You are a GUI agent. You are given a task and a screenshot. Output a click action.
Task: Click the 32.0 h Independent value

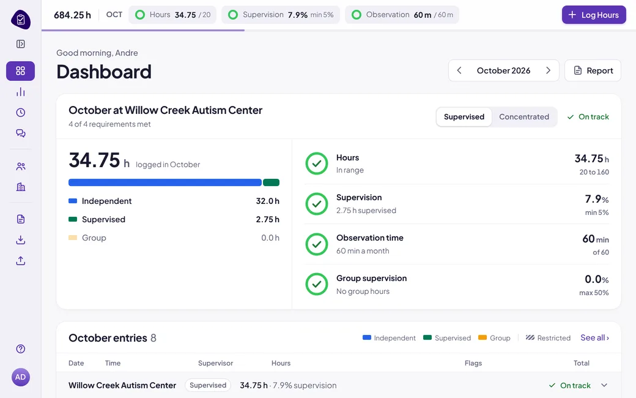pos(268,201)
